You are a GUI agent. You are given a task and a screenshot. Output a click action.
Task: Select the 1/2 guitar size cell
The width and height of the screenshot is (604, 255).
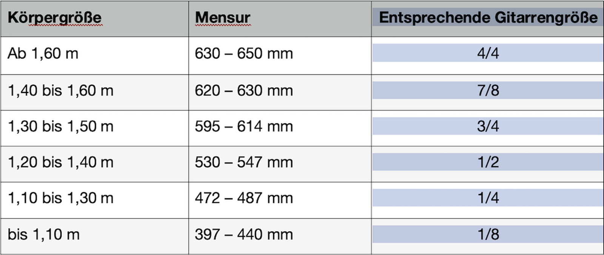click(488, 162)
